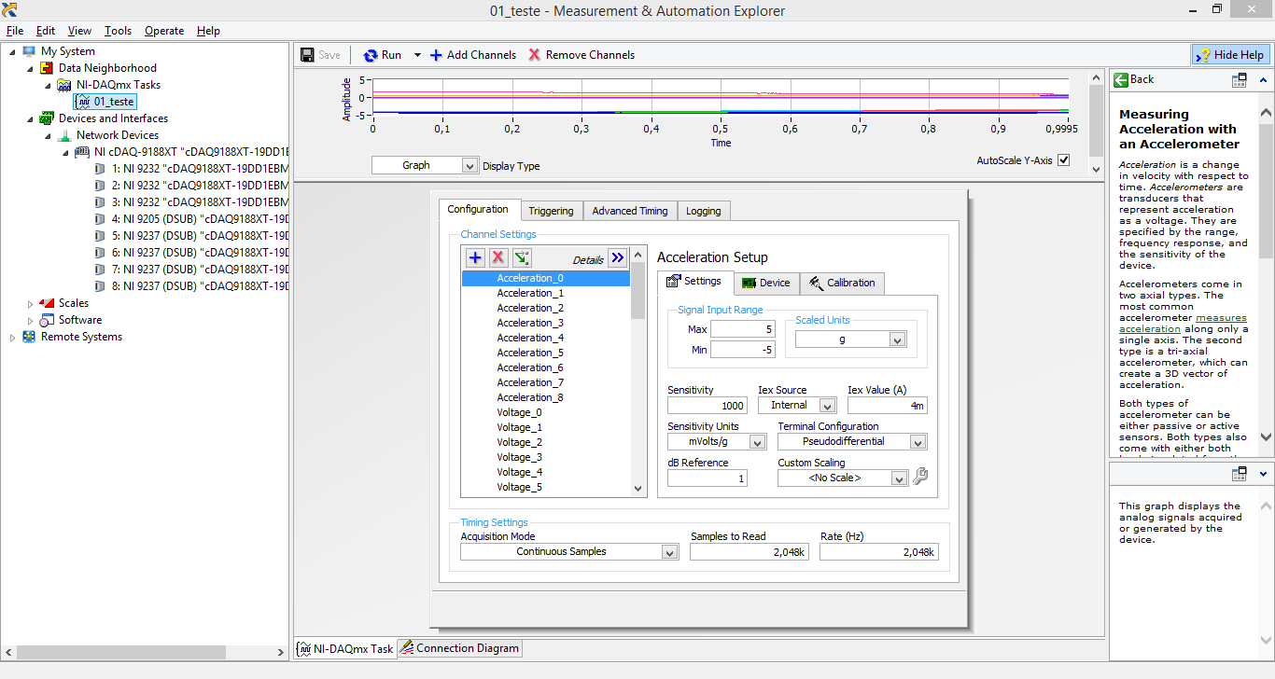Viewport: 1275px width, 679px height.
Task: Click the blue plus add channel icon
Action: click(x=475, y=258)
